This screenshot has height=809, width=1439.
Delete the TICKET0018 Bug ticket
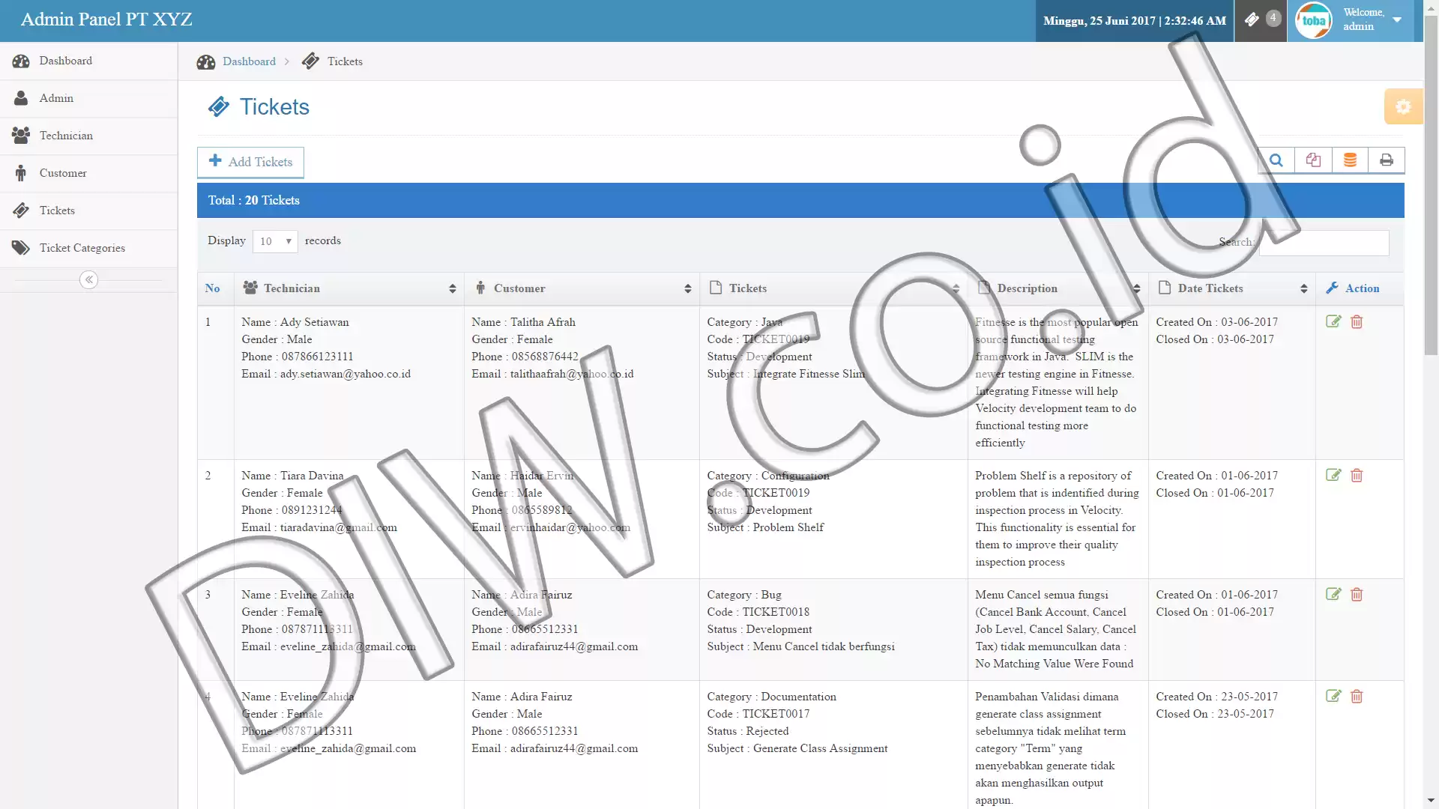pyautogui.click(x=1357, y=594)
